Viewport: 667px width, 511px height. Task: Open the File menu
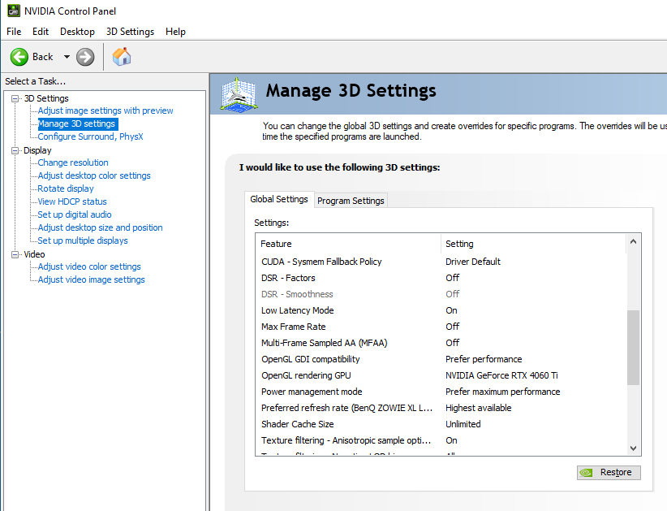(14, 32)
